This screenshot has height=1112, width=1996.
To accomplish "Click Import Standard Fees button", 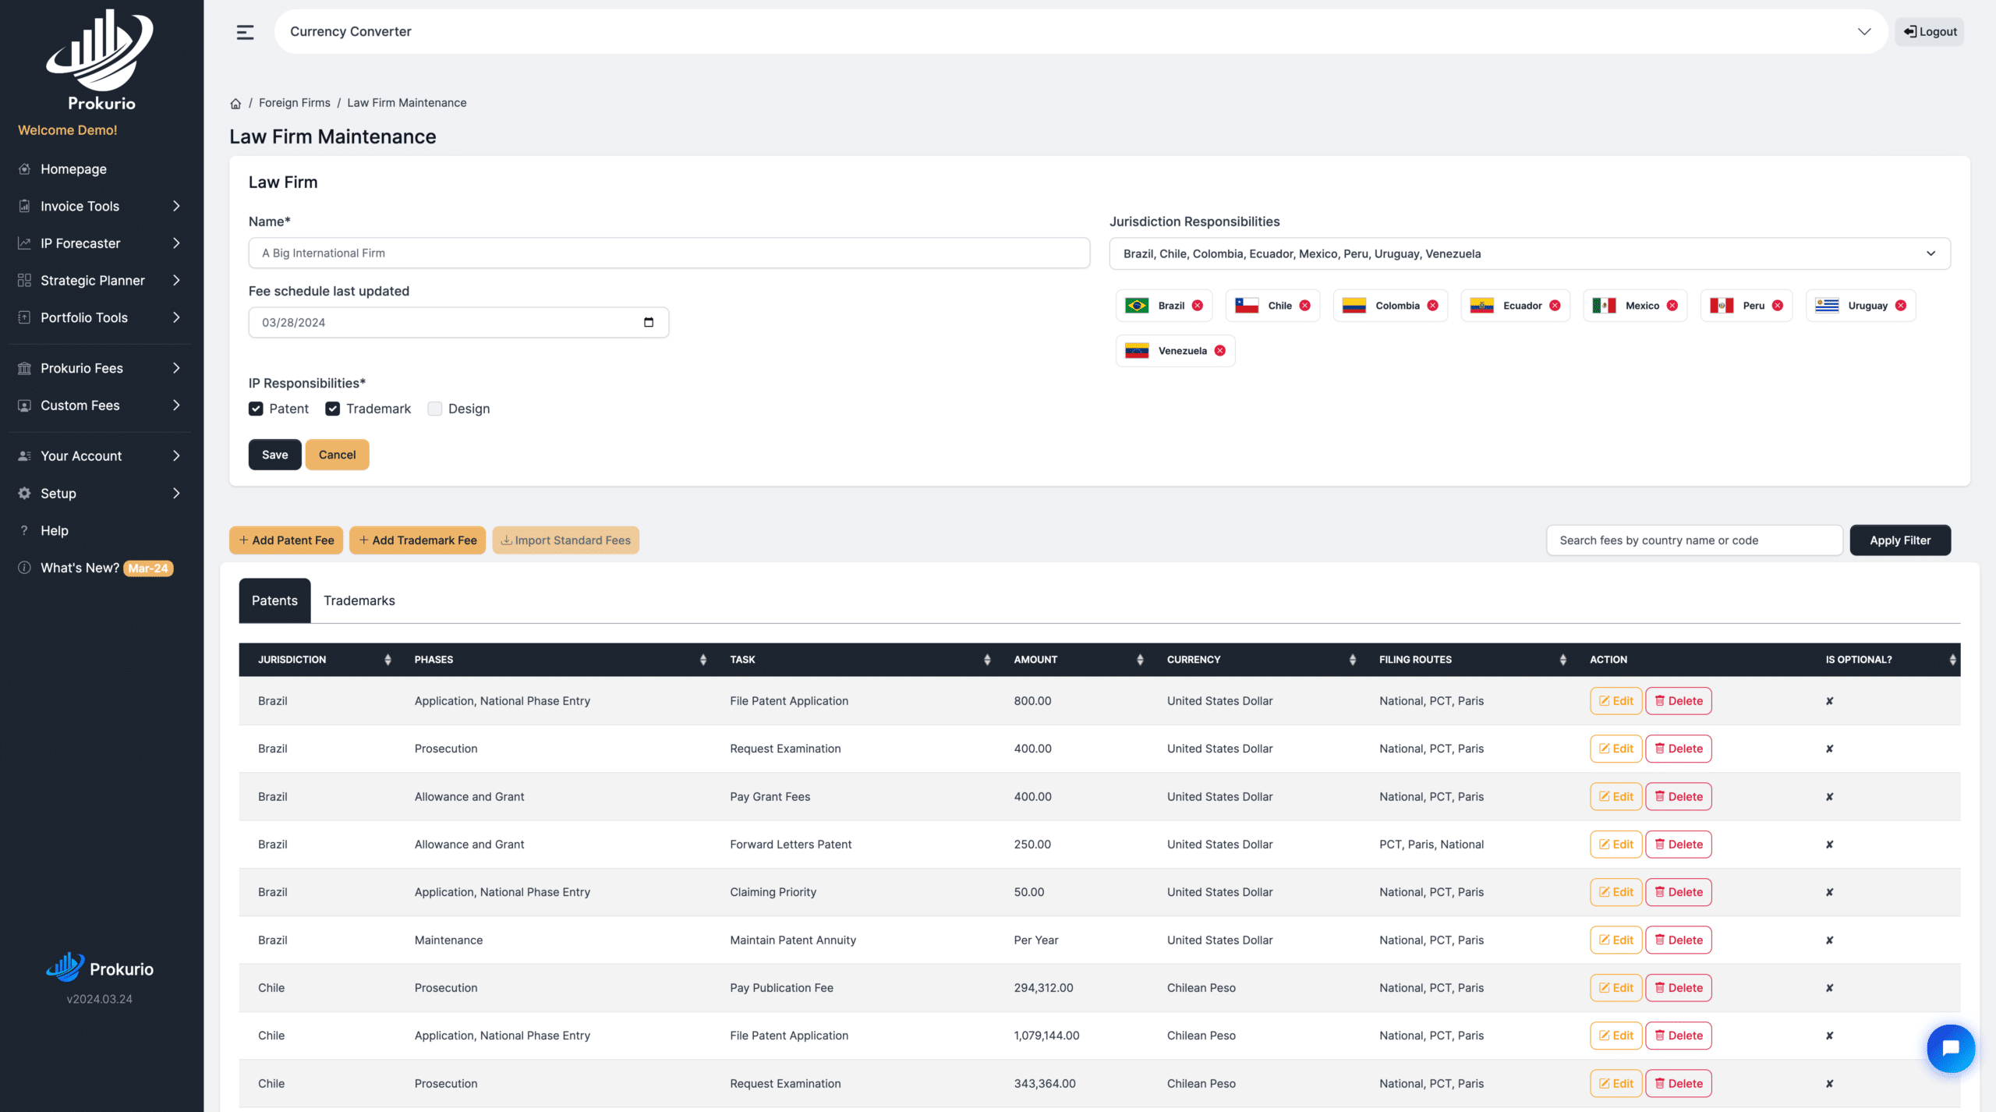I will click(x=565, y=540).
